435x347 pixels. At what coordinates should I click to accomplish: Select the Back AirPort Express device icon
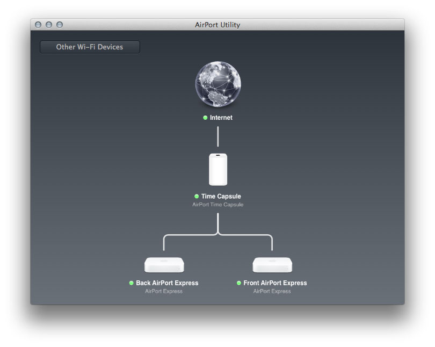click(164, 265)
